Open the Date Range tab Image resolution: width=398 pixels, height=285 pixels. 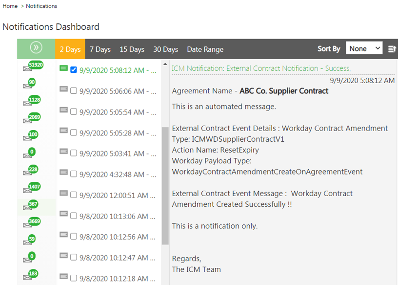click(205, 49)
